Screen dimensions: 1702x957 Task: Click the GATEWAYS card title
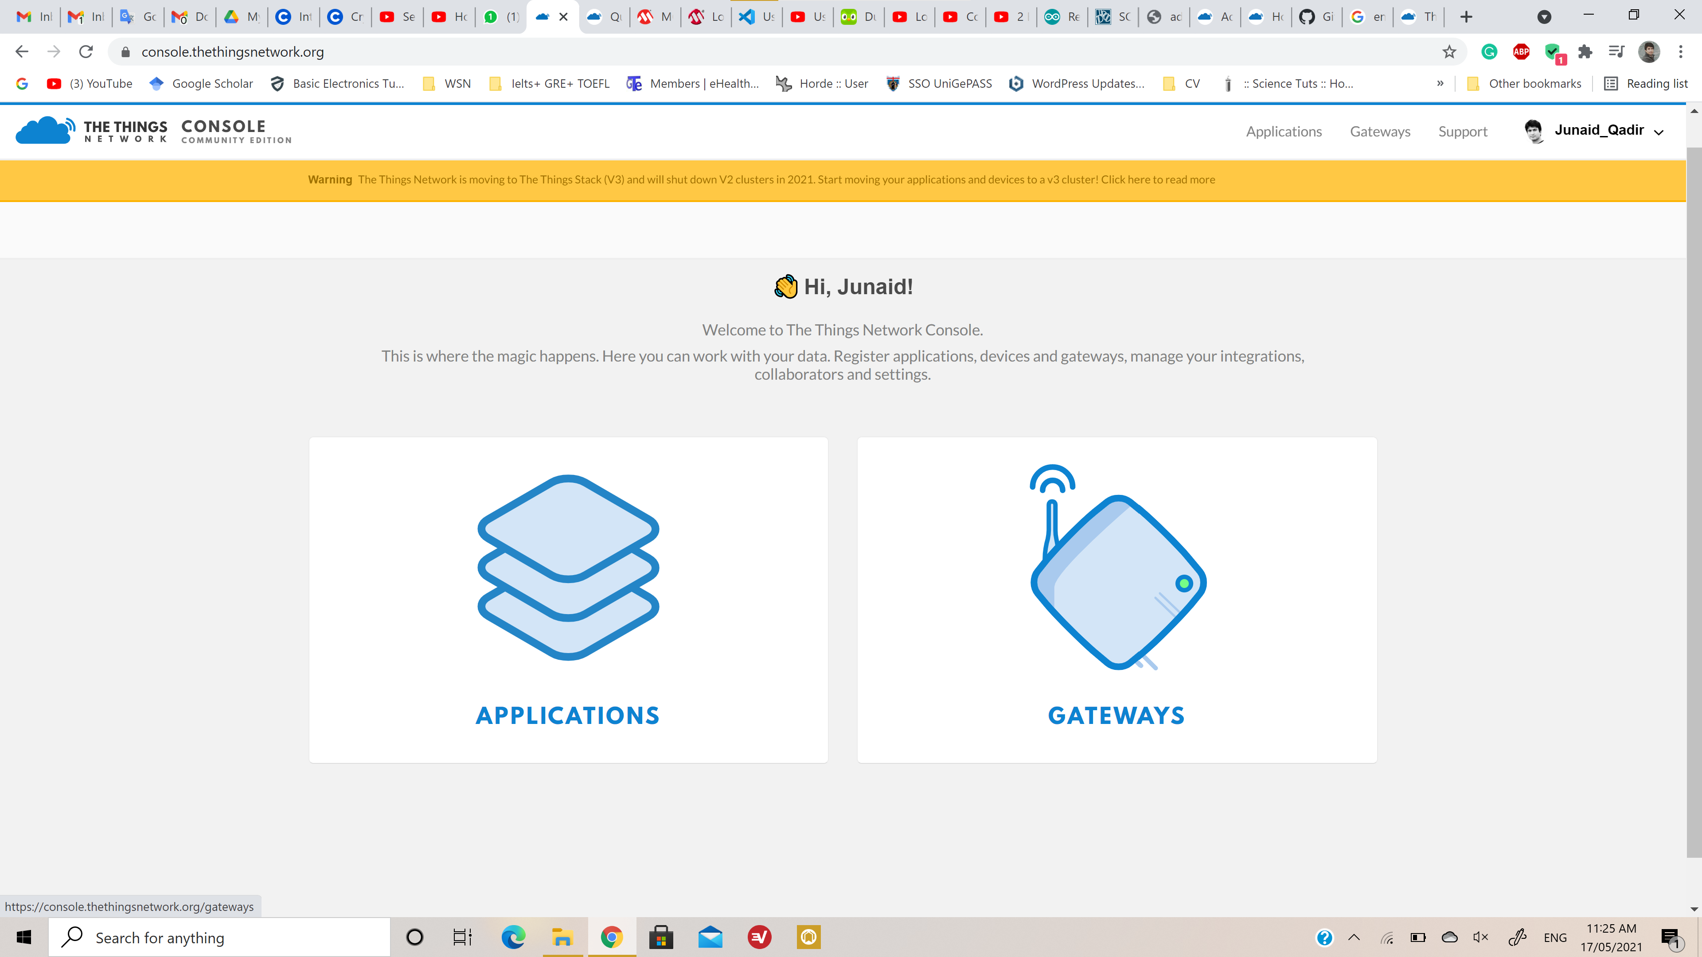point(1116,715)
